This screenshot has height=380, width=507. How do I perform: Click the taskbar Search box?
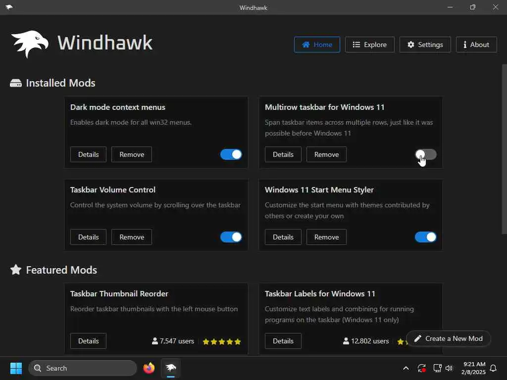click(83, 368)
